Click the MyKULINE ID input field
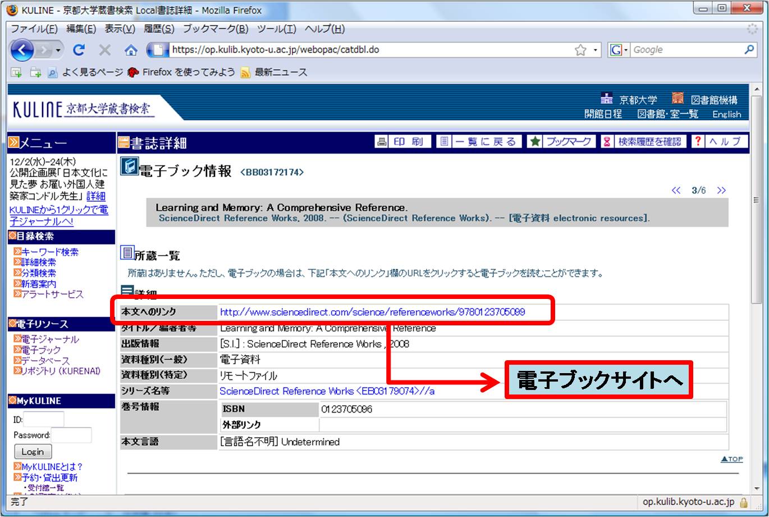This screenshot has height=517, width=769. click(x=43, y=419)
